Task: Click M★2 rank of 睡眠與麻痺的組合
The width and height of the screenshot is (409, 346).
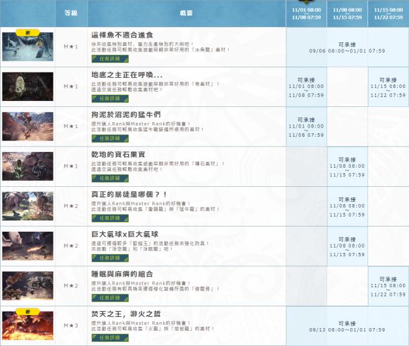Action: pos(71,286)
